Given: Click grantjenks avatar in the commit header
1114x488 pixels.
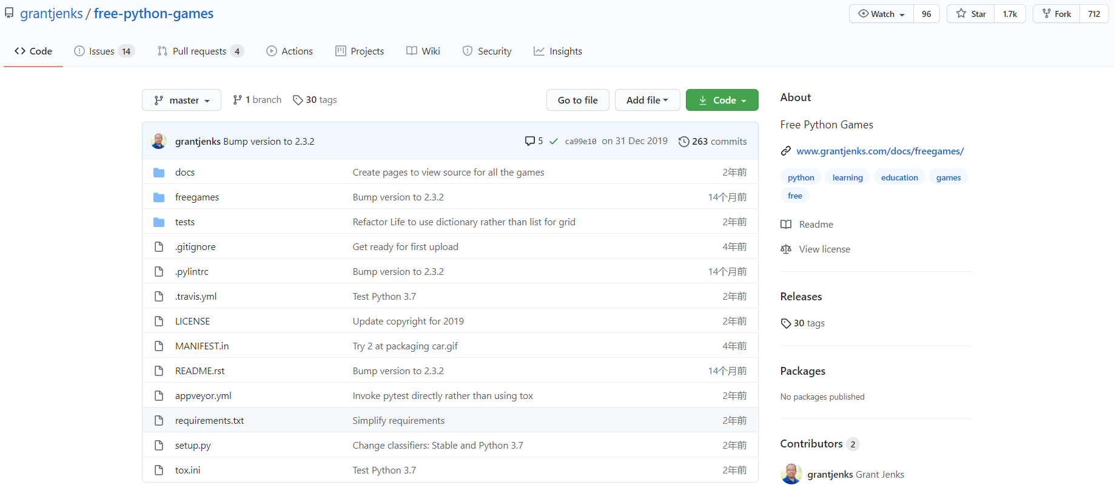Looking at the screenshot, I should click(x=159, y=141).
